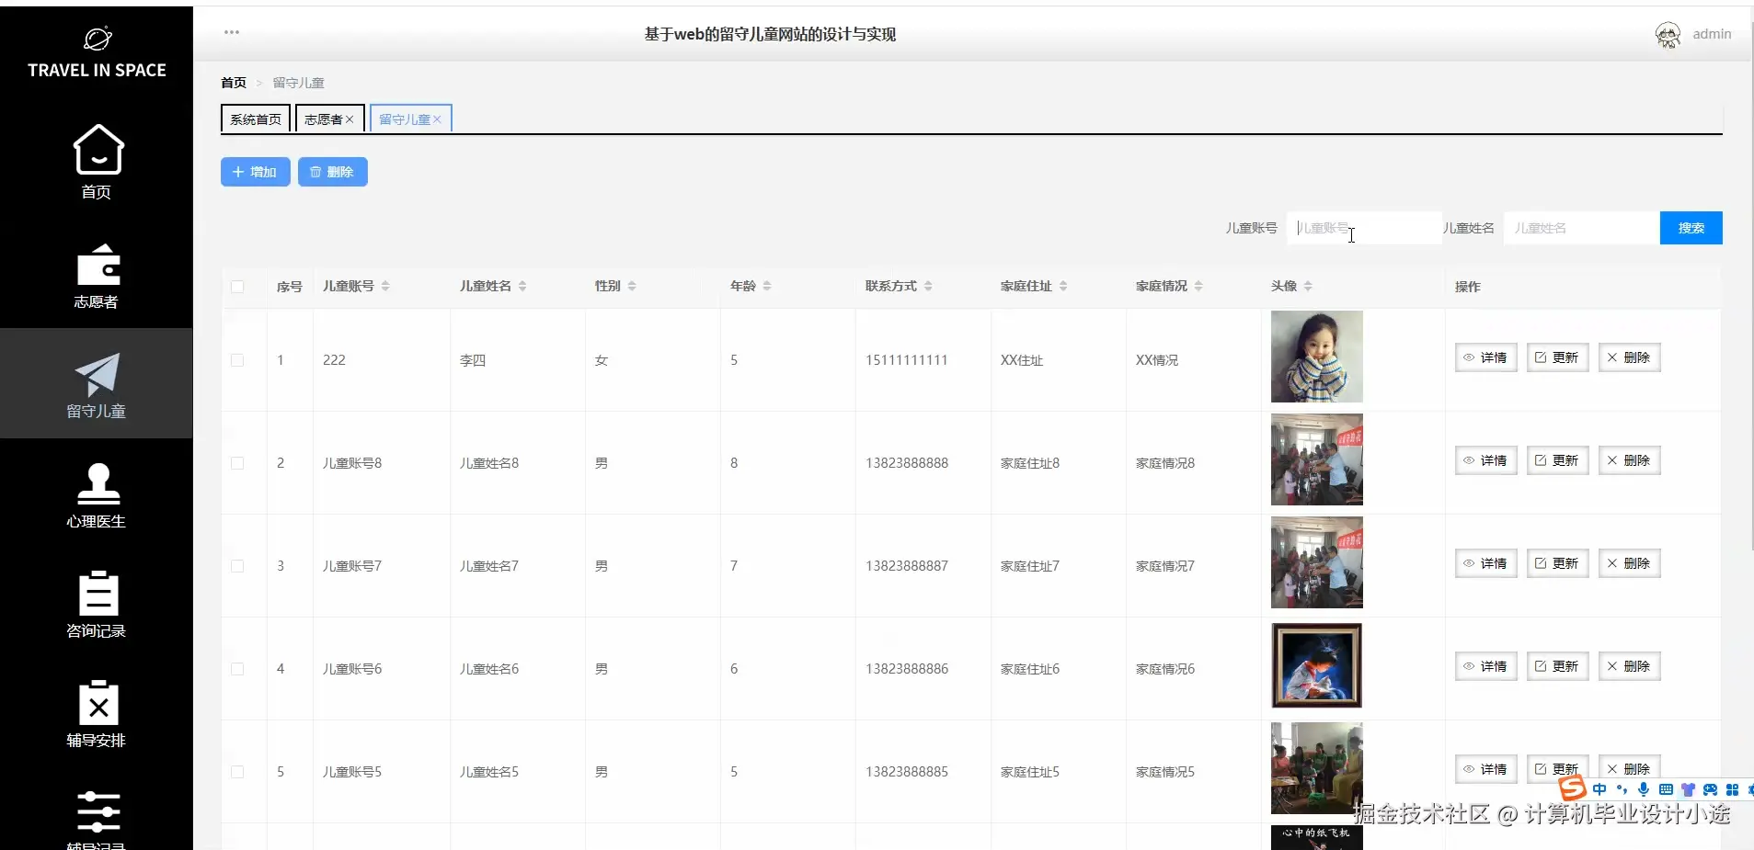Open the 首页 home icon in sidebar
The height and width of the screenshot is (850, 1754).
pyautogui.click(x=98, y=149)
